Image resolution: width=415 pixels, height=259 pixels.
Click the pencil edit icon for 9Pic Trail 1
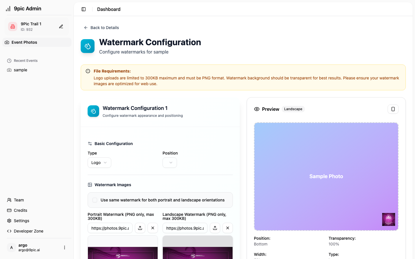[x=61, y=26]
